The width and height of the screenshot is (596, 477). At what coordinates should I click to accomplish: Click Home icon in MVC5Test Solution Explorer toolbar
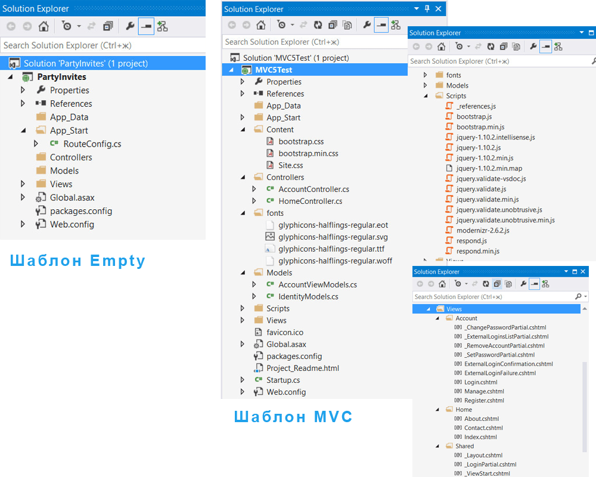(x=261, y=25)
